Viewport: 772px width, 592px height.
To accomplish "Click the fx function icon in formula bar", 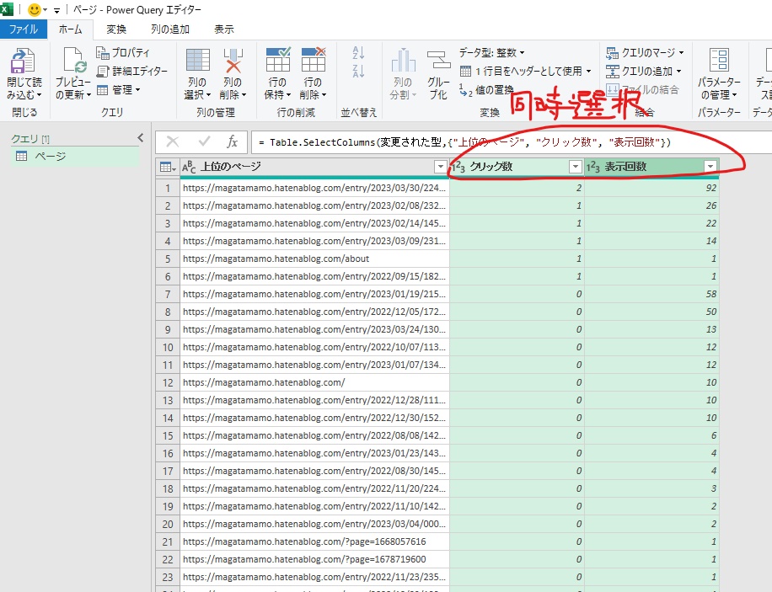I will click(232, 141).
